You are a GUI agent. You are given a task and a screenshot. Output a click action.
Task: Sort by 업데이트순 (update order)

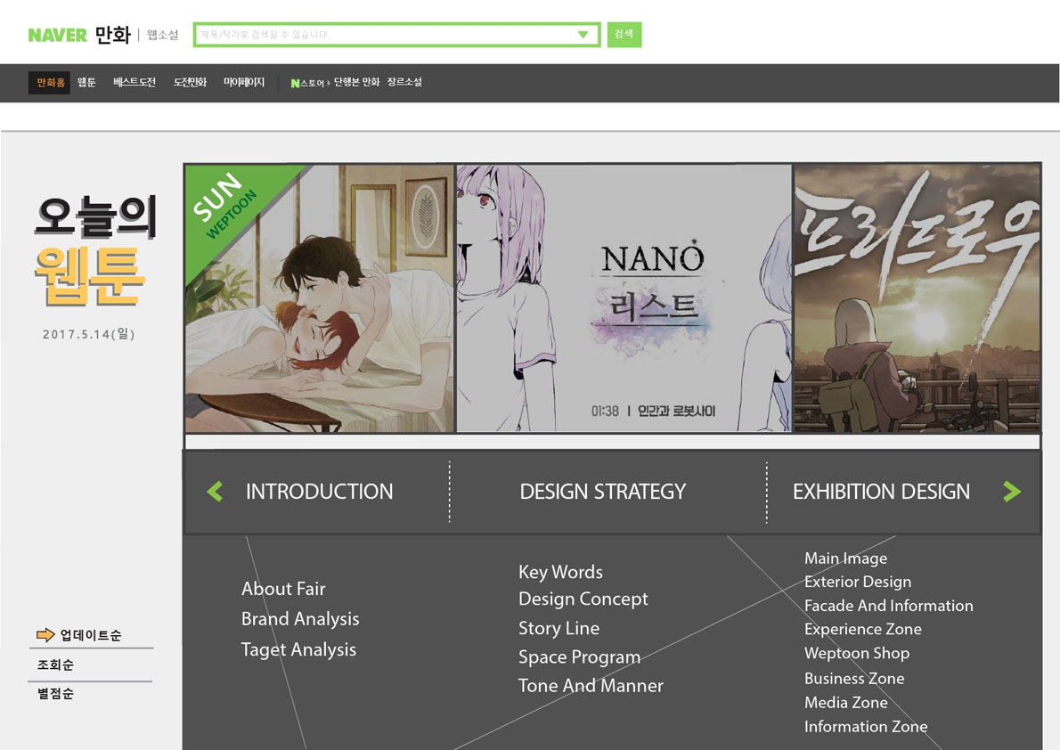(x=91, y=635)
